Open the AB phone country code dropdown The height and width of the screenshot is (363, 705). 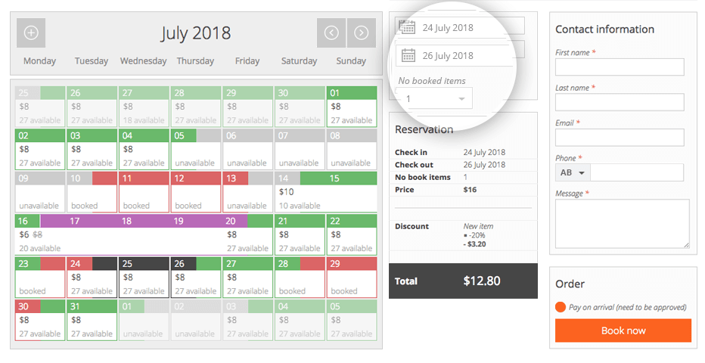tap(573, 172)
